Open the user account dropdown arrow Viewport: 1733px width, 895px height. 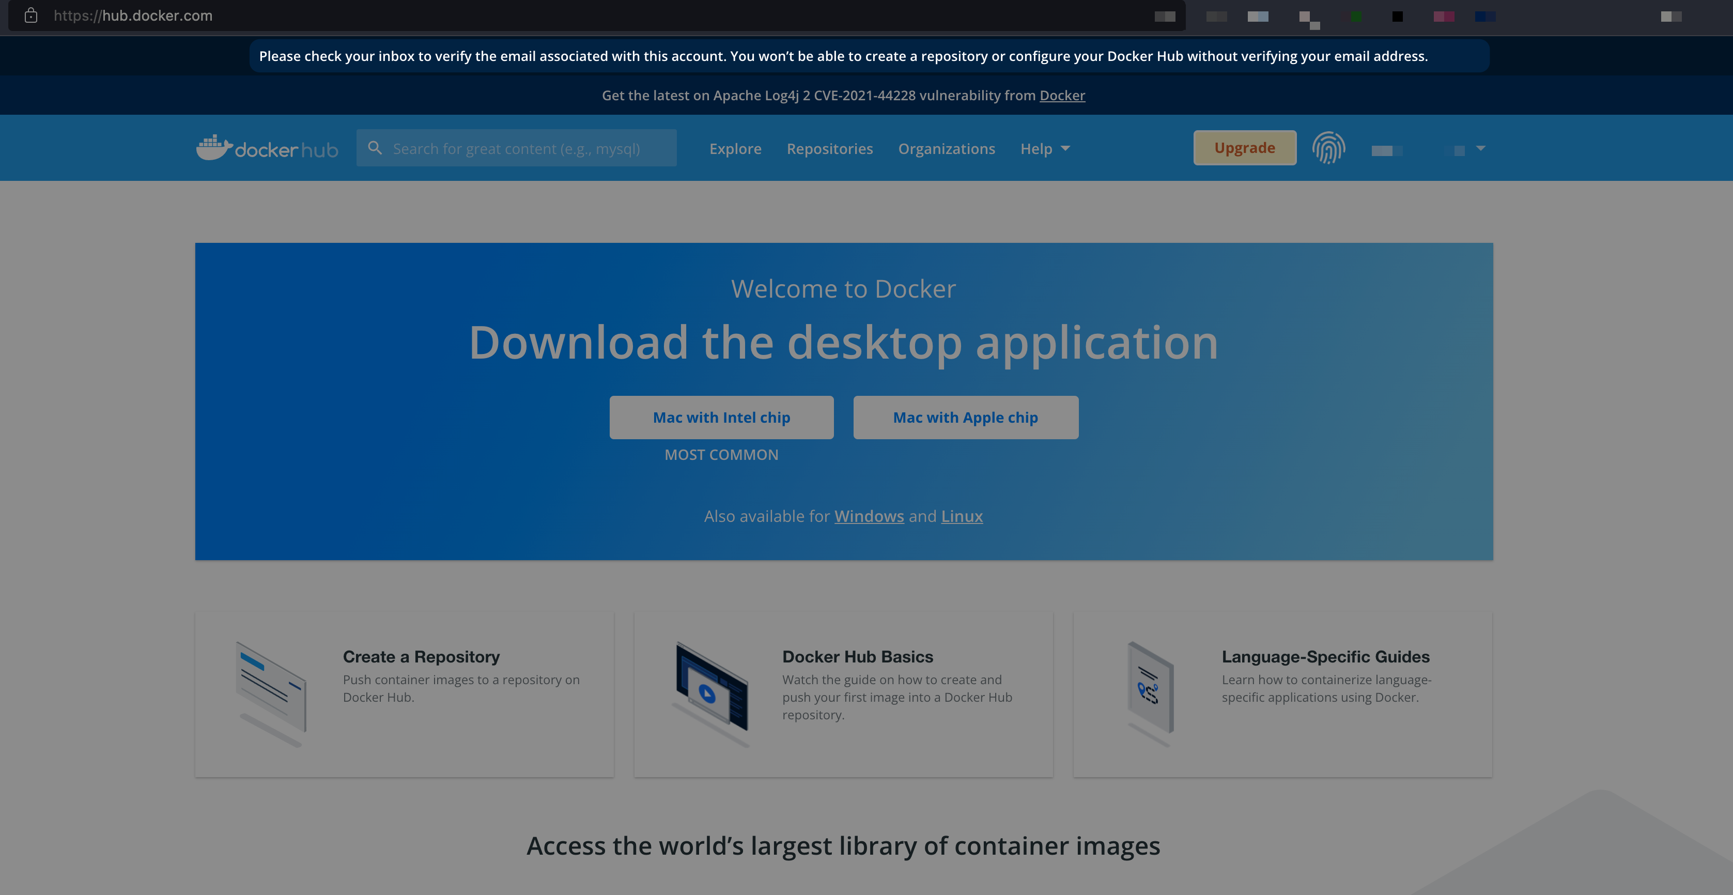click(x=1480, y=148)
